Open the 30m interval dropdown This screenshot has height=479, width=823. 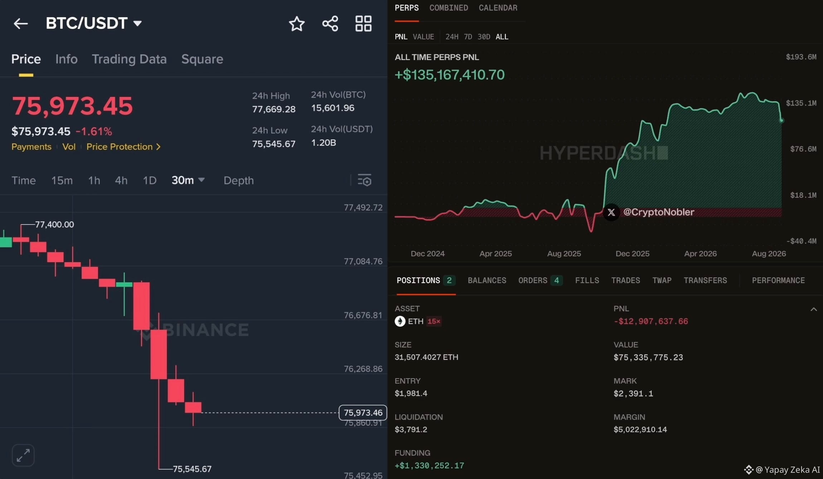click(188, 180)
